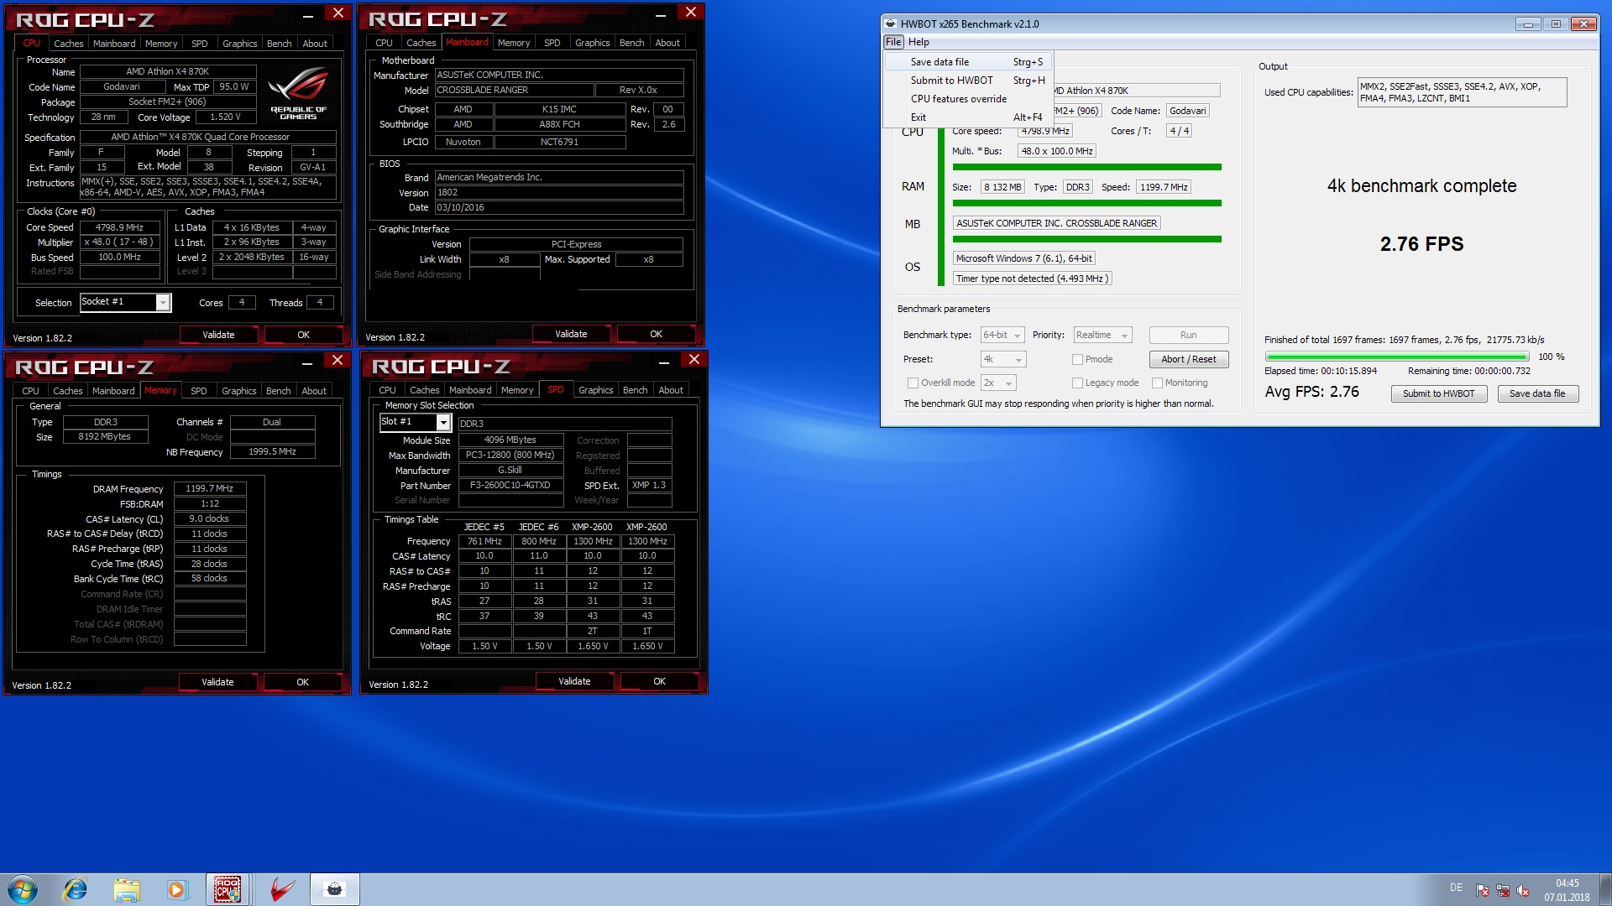The height and width of the screenshot is (906, 1612).
Task: Open About tab in Memory CPU-Z window
Action: (x=314, y=391)
